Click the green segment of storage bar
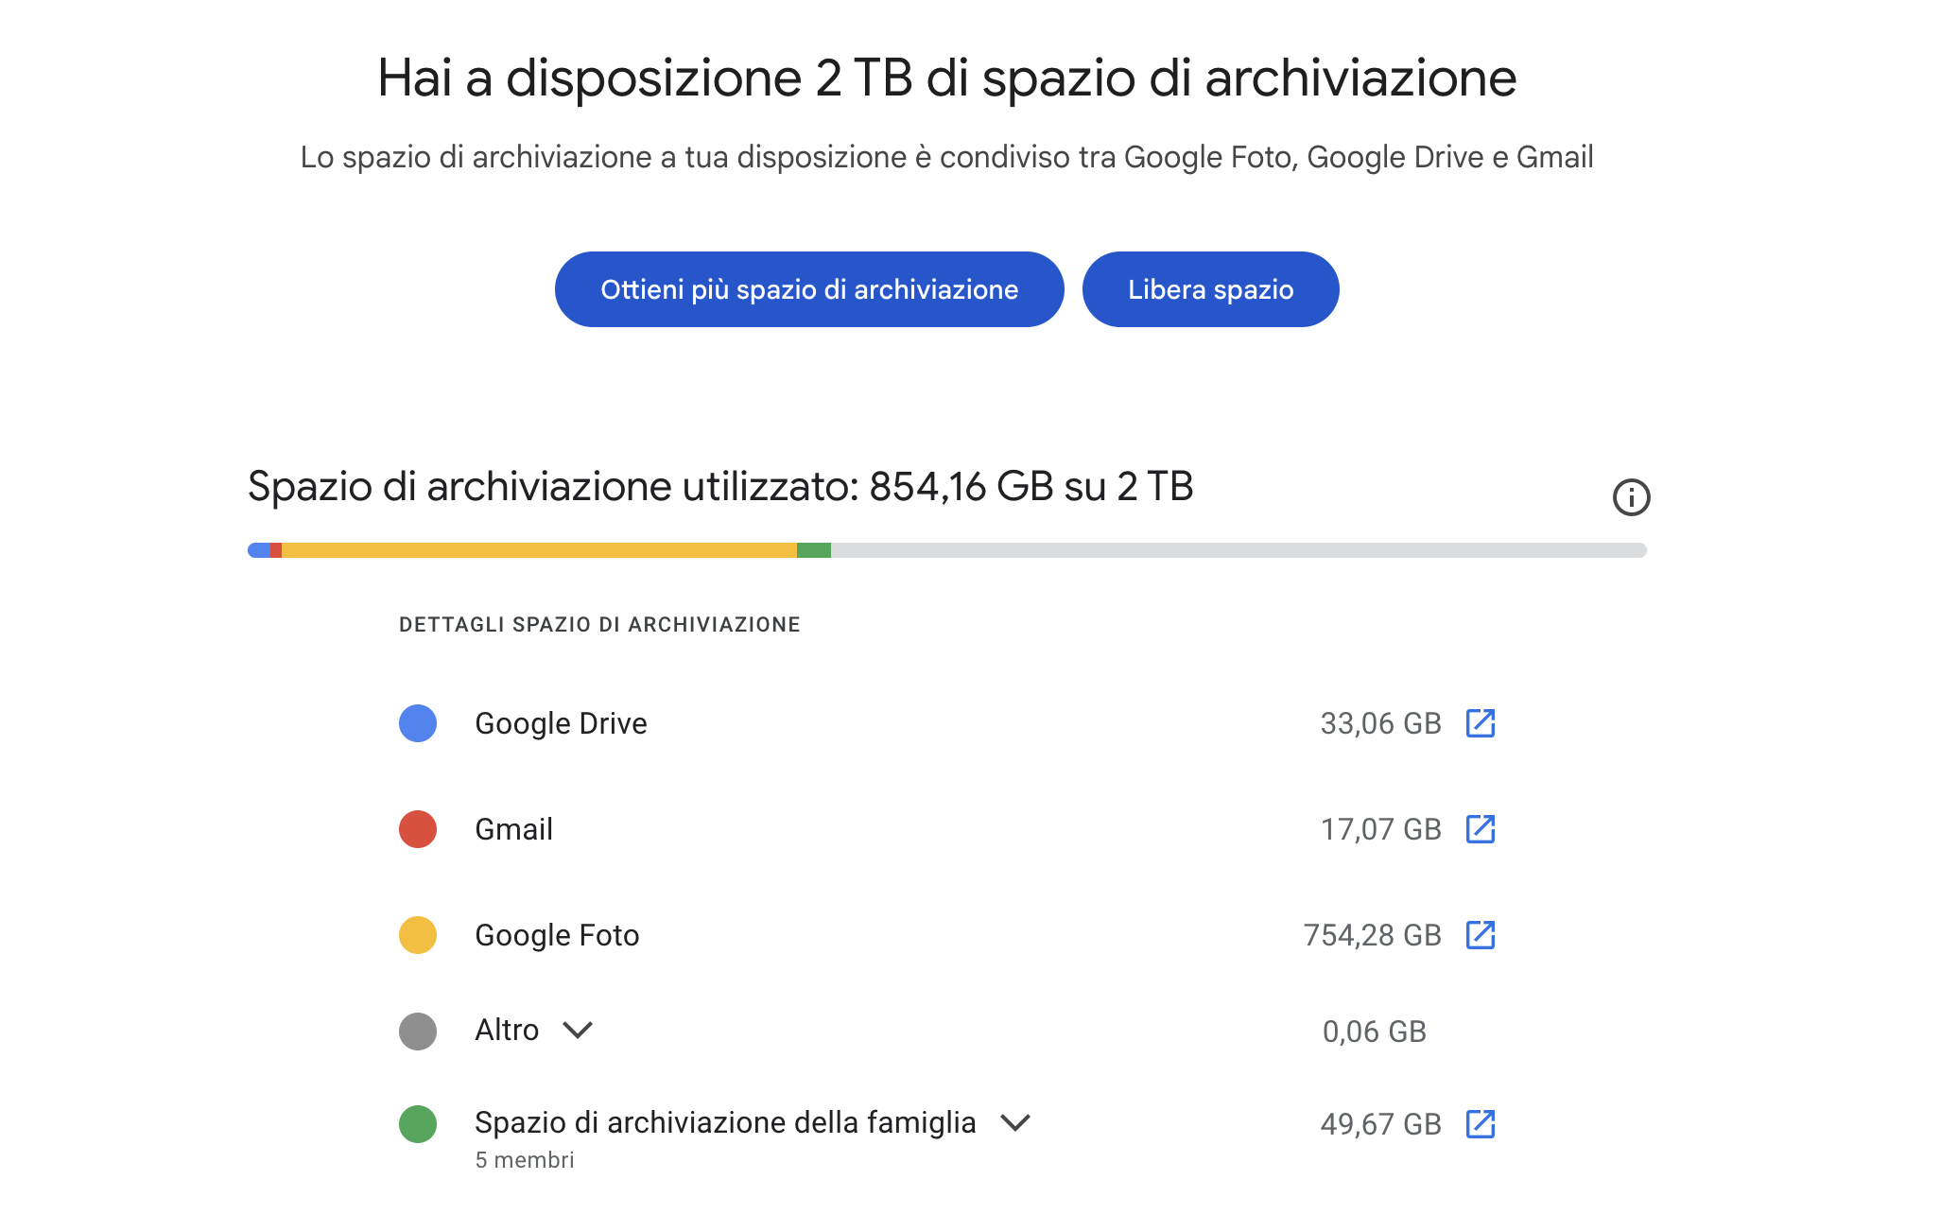This screenshot has width=1940, height=1214. tap(814, 550)
